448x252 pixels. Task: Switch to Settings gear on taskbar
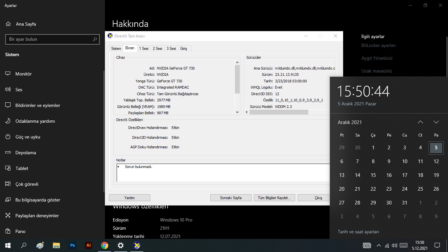[x=120, y=245]
